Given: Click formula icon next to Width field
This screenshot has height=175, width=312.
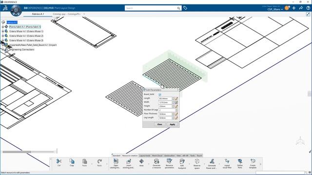Looking at the screenshot, I should pos(176,103).
